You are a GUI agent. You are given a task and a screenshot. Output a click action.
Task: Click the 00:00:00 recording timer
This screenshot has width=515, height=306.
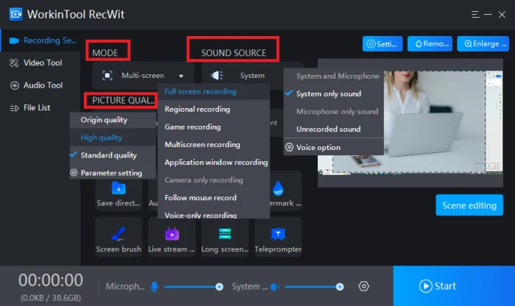(x=51, y=280)
